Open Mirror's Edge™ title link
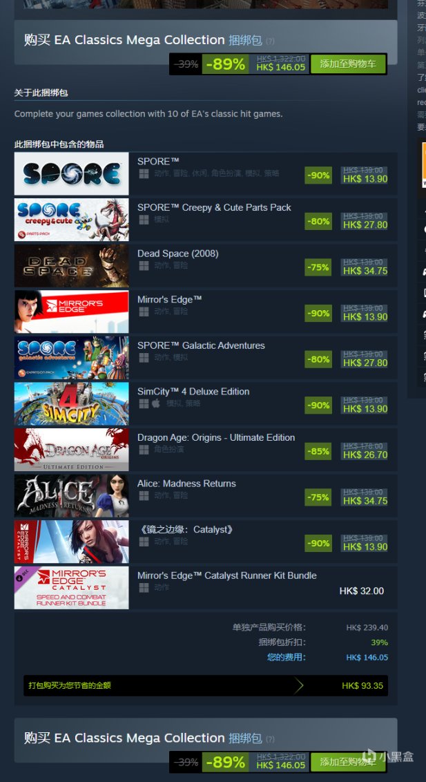The width and height of the screenshot is (426, 782). (169, 299)
